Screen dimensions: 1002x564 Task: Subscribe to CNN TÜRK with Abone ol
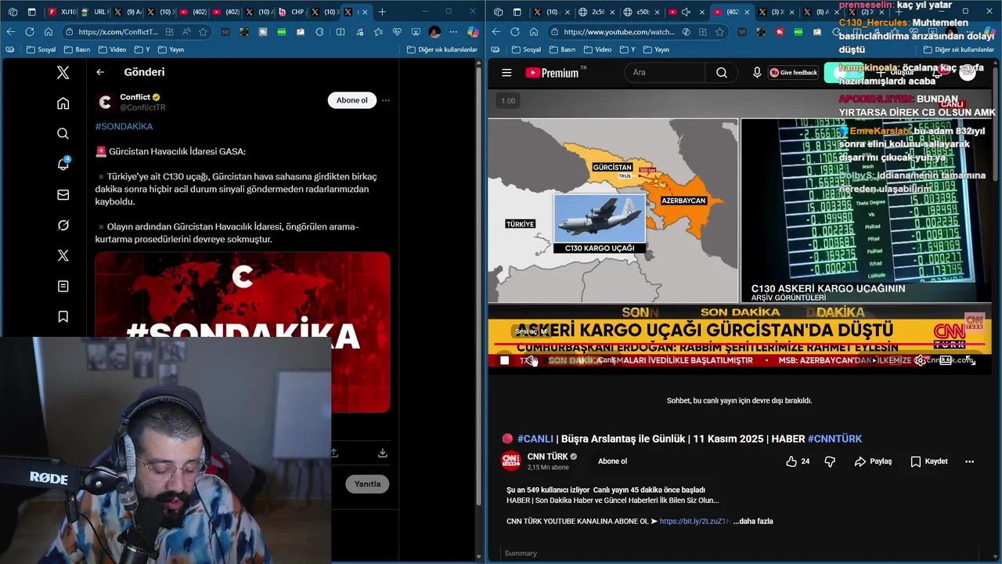[x=612, y=461]
